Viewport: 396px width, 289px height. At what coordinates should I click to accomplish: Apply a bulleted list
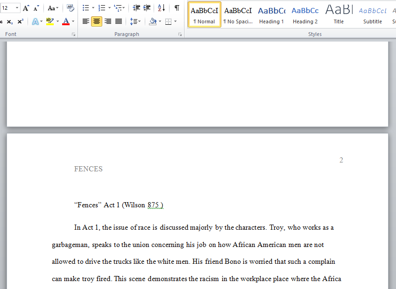pyautogui.click(x=86, y=8)
